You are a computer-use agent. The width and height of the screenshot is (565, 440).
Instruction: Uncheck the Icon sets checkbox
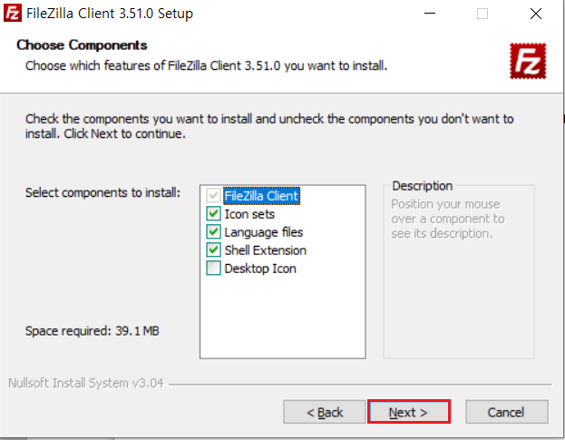(213, 214)
